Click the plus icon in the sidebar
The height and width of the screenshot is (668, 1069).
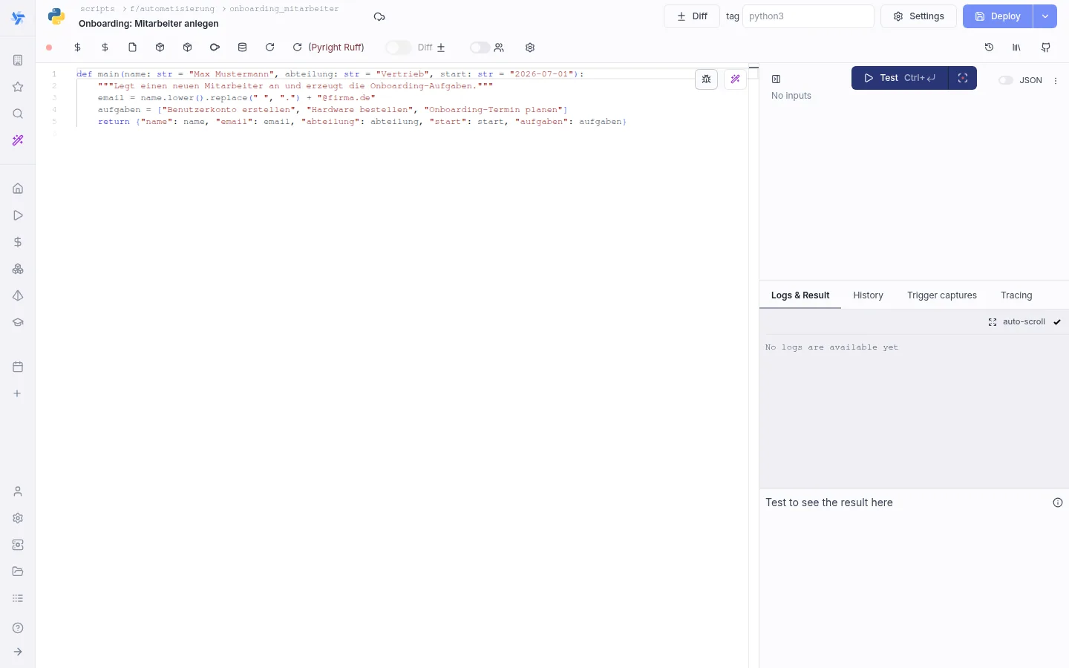pos(18,393)
